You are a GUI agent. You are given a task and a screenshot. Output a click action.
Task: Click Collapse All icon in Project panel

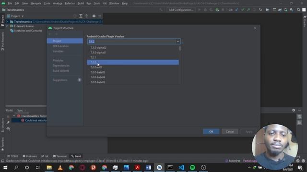[x=86, y=16]
